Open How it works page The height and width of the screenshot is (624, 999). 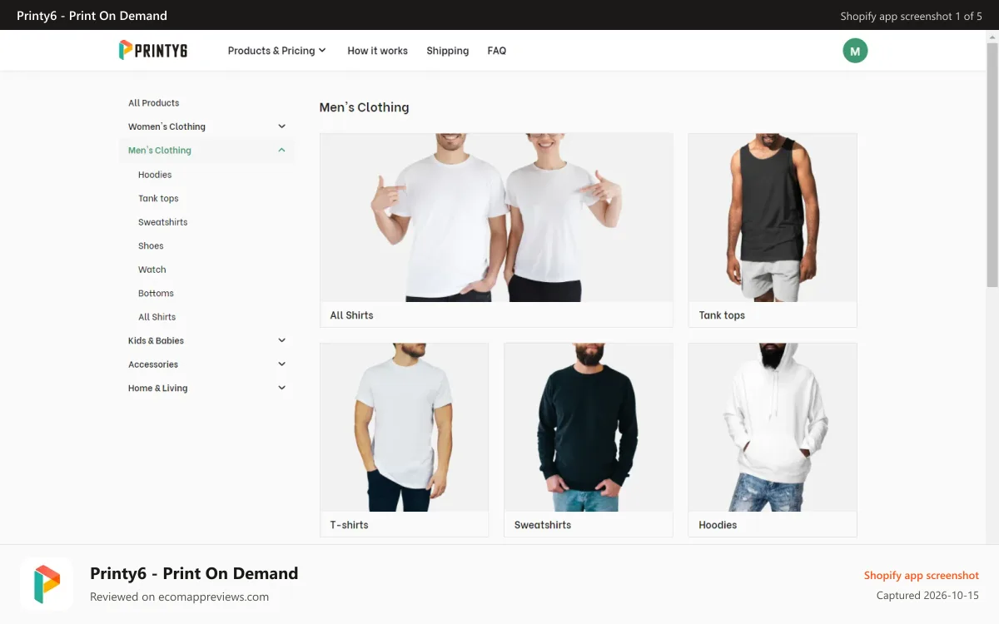click(x=377, y=51)
